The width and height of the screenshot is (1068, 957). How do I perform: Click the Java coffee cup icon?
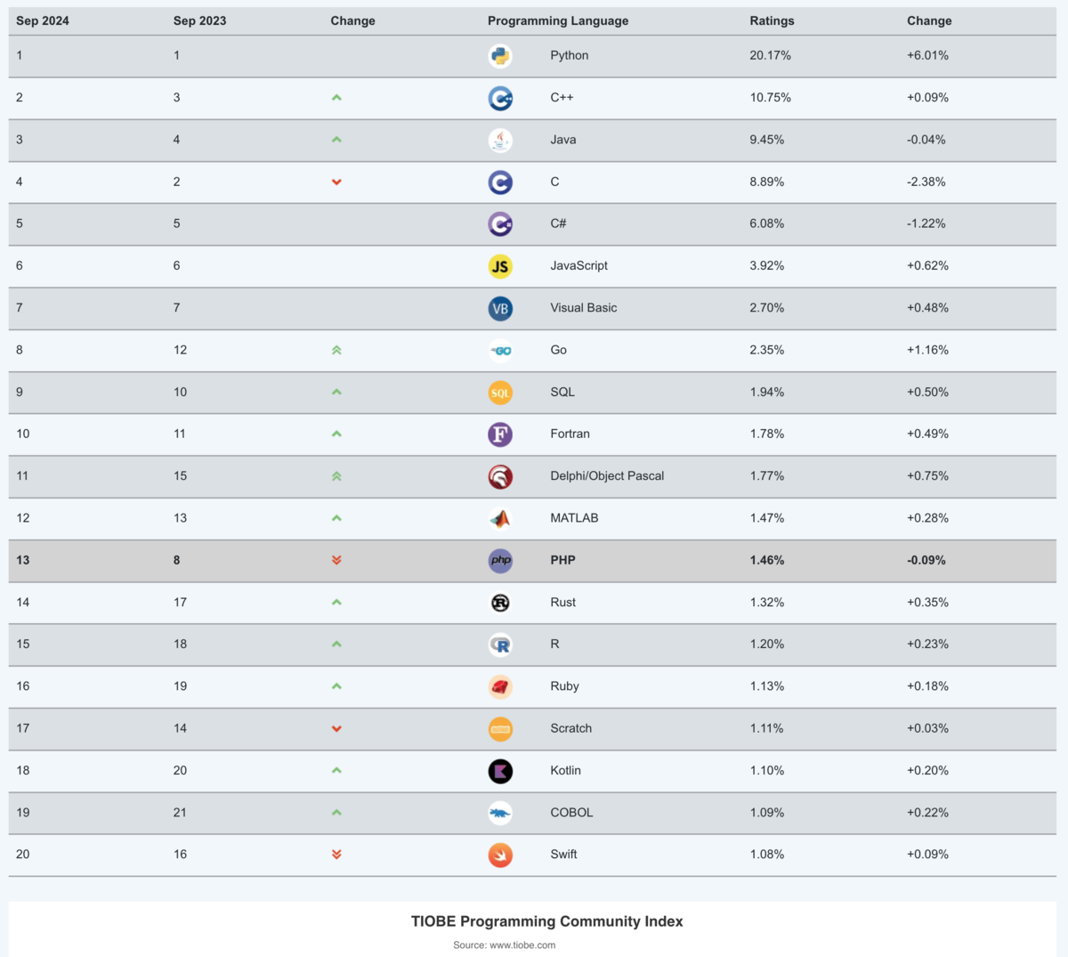pos(500,140)
